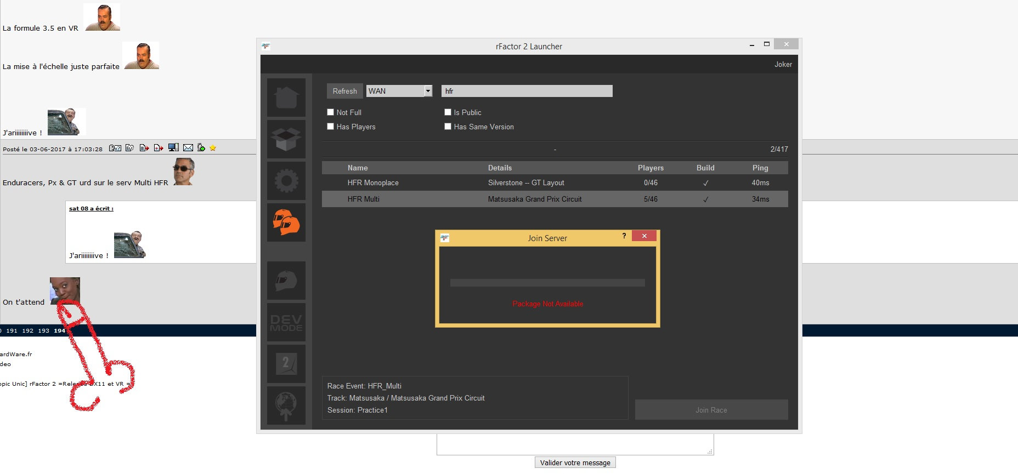Click the 'Race Event: HFR_Multi' info line
Viewport: 1018px width, 474px height.
364,386
